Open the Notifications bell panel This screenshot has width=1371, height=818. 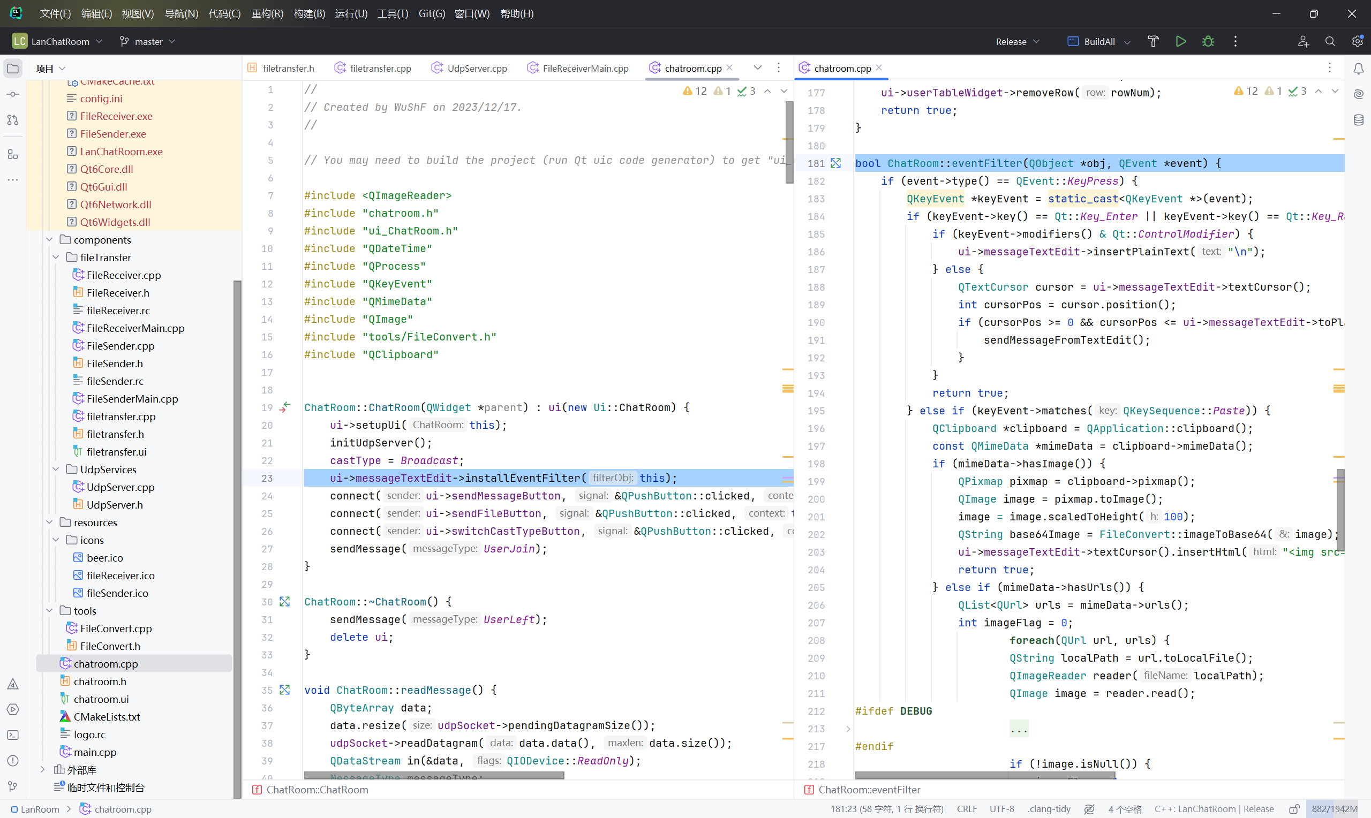(x=1358, y=69)
